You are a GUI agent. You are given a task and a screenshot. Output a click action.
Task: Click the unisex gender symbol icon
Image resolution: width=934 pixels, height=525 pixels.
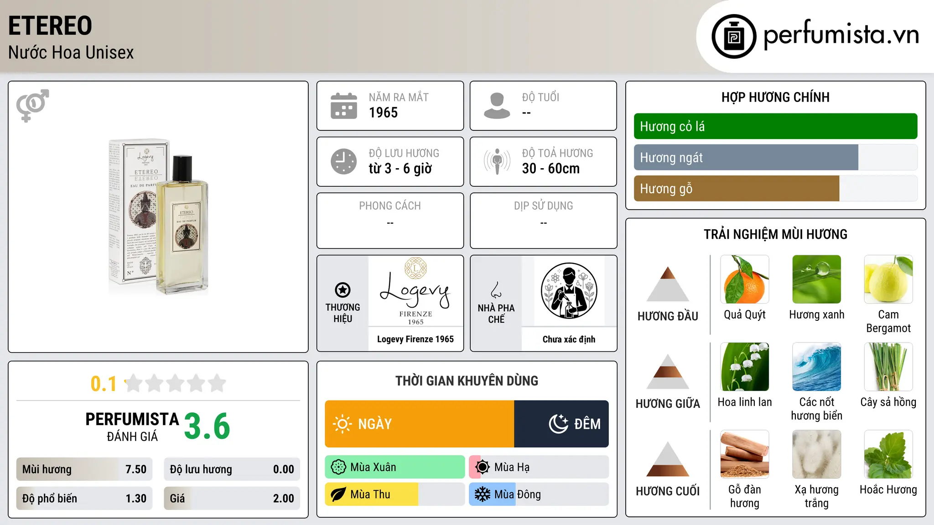(32, 105)
